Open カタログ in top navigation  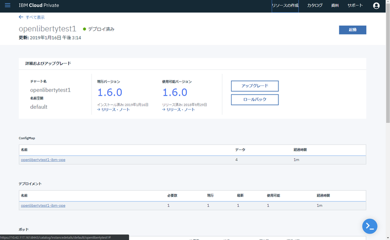pos(314,5)
